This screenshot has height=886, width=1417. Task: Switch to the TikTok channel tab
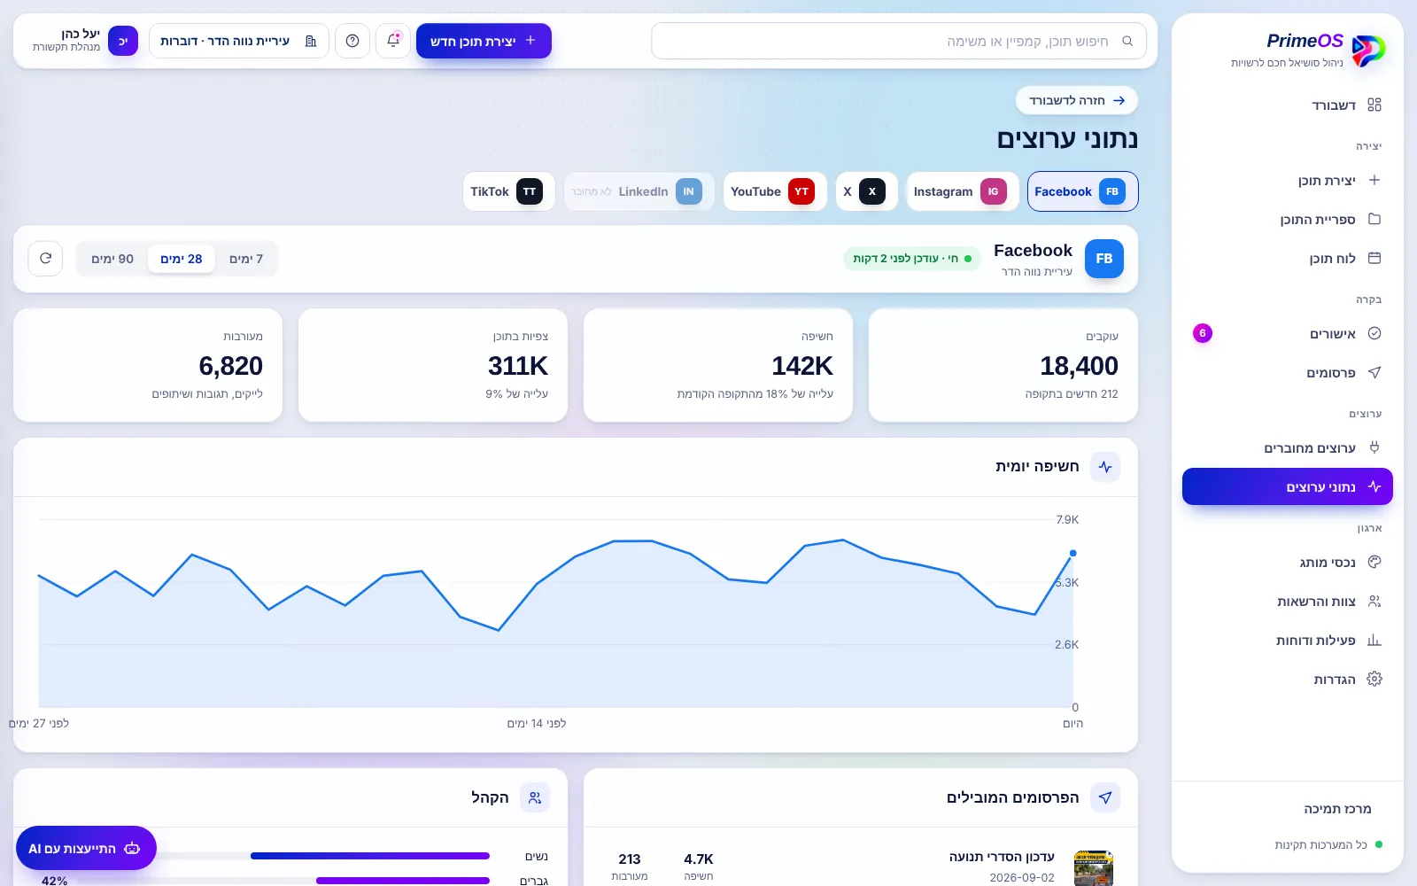509,191
